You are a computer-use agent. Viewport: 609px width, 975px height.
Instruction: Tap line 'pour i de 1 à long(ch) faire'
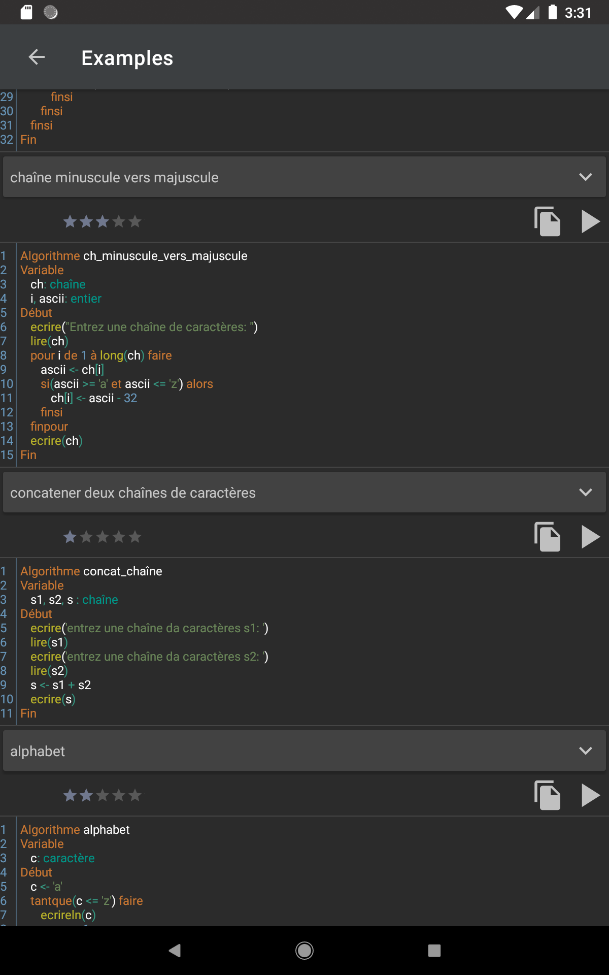[101, 355]
